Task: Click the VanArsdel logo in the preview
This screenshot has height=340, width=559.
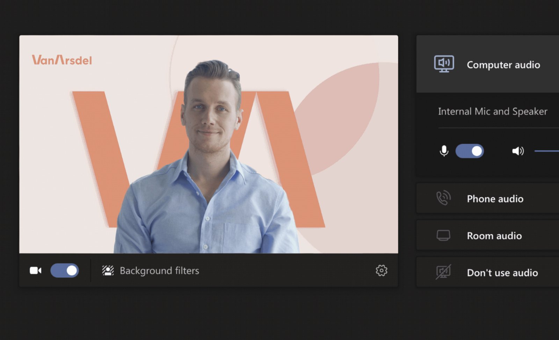Action: point(62,60)
